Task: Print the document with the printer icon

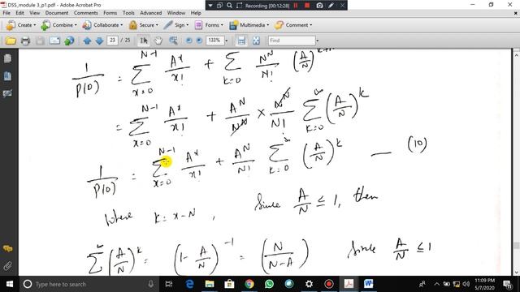Action: 25,41
